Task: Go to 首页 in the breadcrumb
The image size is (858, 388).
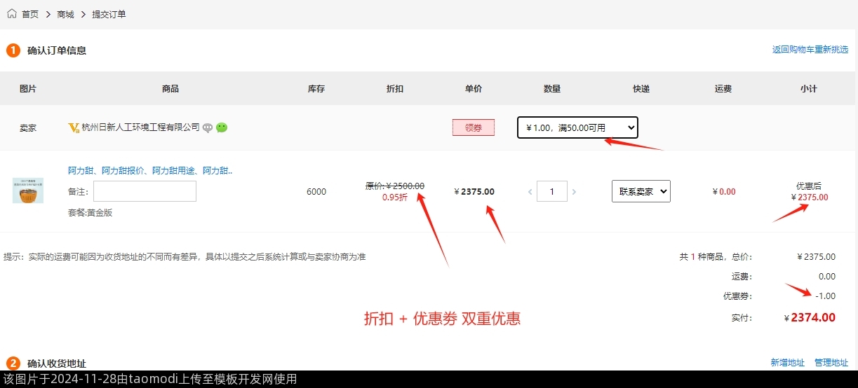Action: click(x=30, y=14)
